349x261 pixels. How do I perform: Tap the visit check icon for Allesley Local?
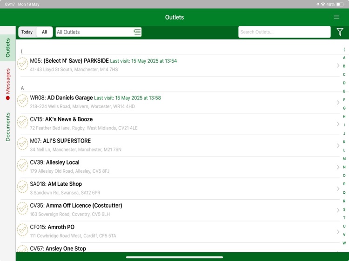23,165
